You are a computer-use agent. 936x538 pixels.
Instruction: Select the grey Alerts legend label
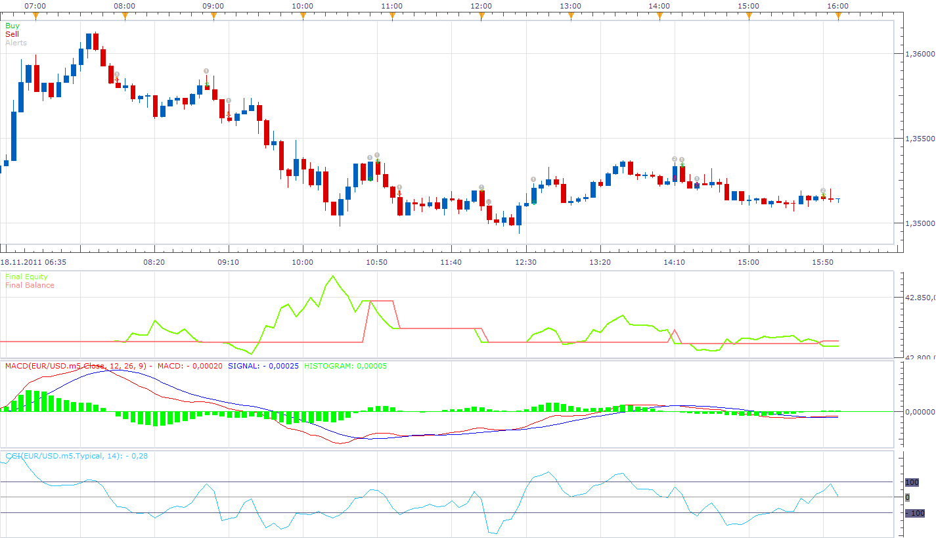pos(16,43)
